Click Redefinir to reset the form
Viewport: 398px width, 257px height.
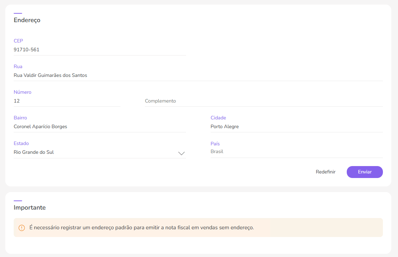pos(325,172)
